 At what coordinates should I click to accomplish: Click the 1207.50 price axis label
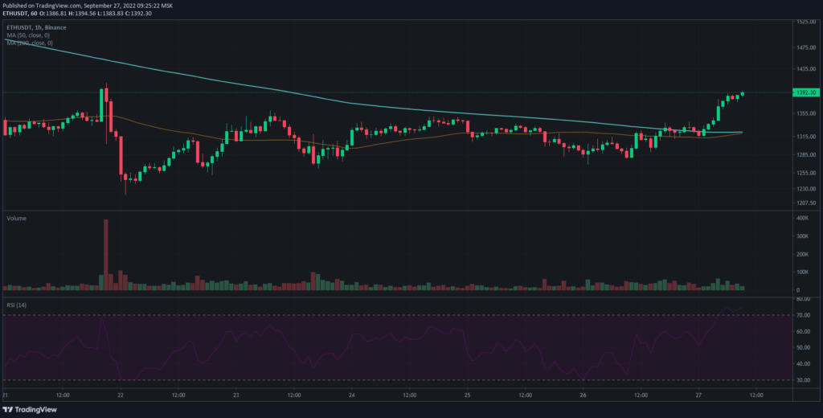[805, 203]
